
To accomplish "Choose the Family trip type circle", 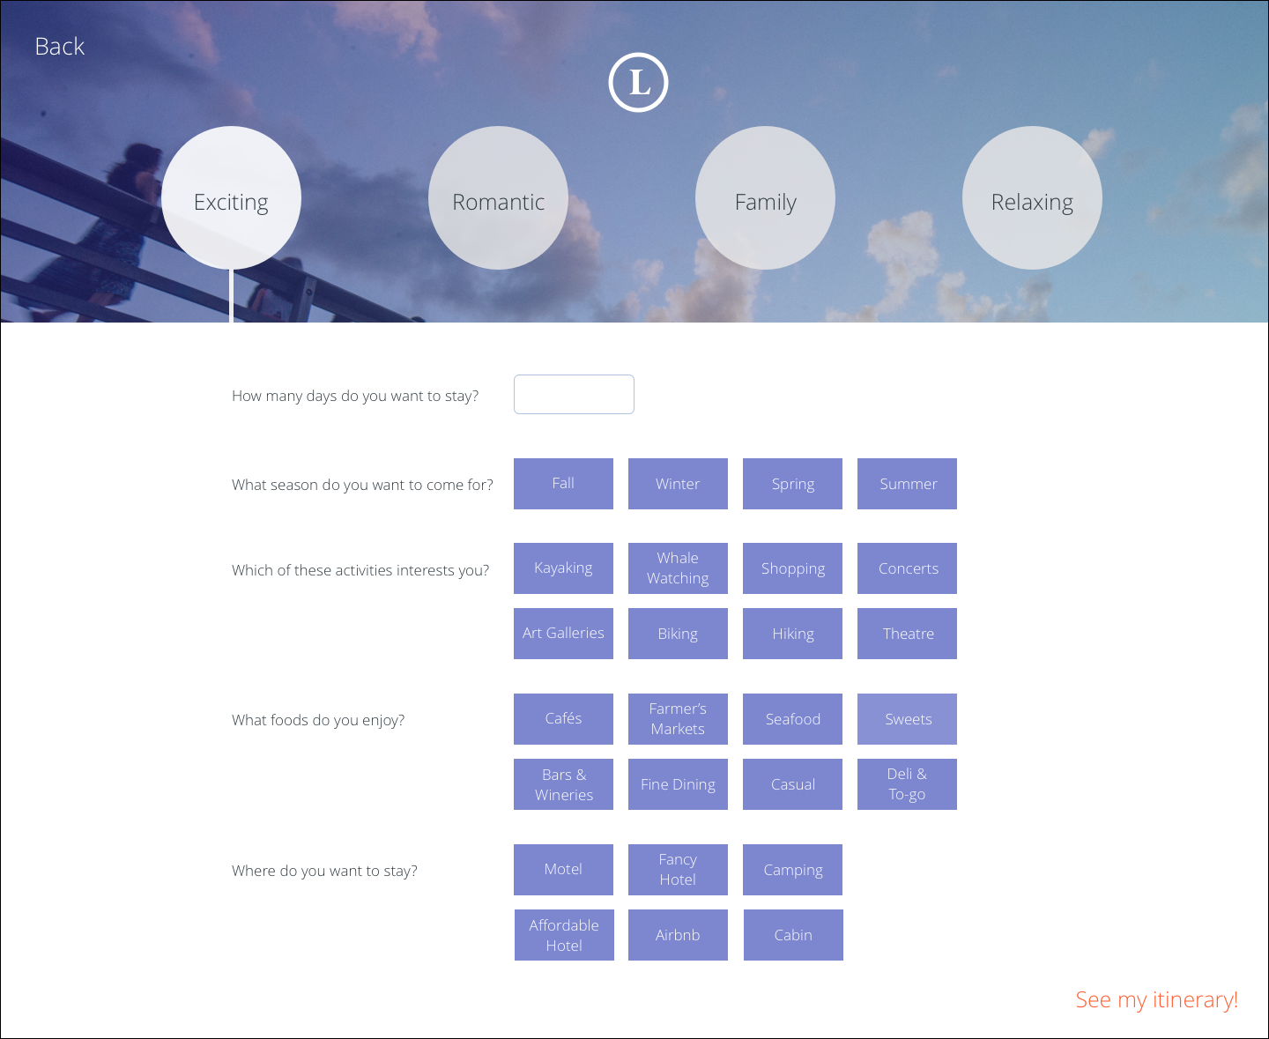I will [x=765, y=197].
